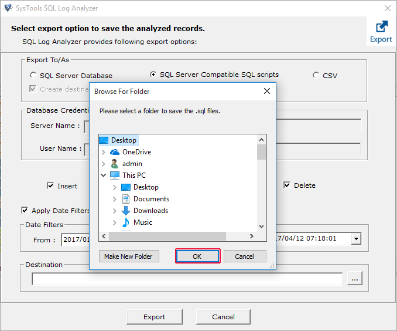This screenshot has width=397, height=331.
Task: Click the Music note icon
Action: point(126,222)
